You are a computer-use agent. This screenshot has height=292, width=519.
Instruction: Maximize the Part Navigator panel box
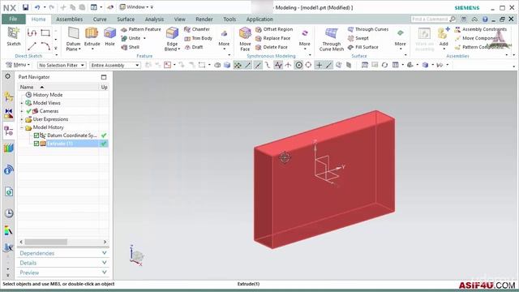[104, 77]
